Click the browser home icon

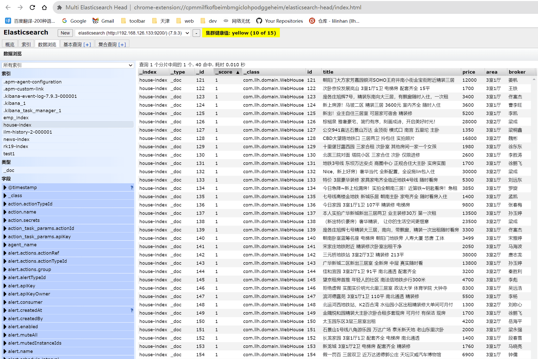(45, 7)
